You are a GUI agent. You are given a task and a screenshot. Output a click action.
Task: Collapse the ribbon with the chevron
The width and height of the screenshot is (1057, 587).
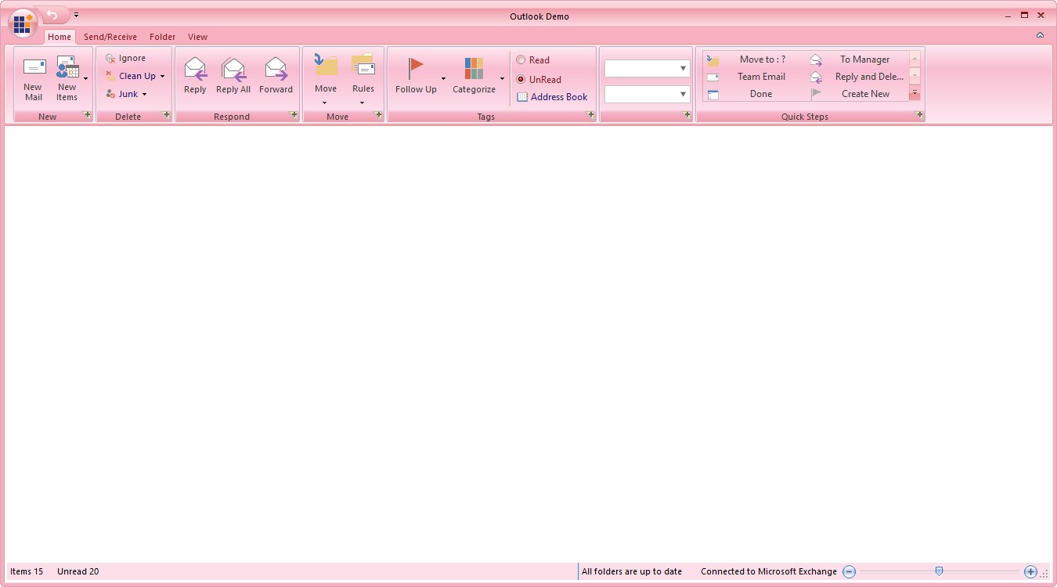click(1040, 35)
